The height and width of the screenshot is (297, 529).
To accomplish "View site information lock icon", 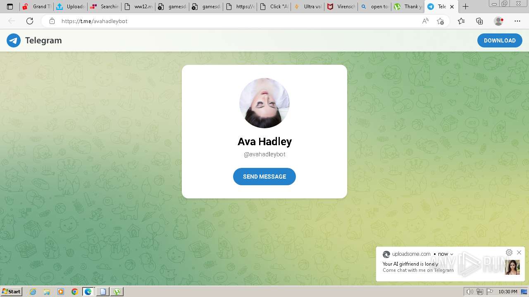I will click(x=52, y=21).
